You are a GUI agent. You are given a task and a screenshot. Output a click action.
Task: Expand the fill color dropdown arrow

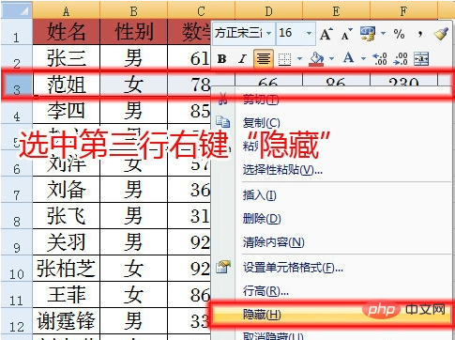pos(332,59)
